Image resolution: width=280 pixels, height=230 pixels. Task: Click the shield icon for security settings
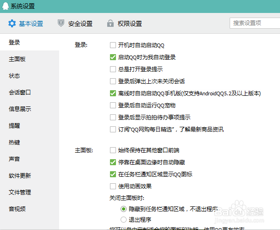point(61,23)
